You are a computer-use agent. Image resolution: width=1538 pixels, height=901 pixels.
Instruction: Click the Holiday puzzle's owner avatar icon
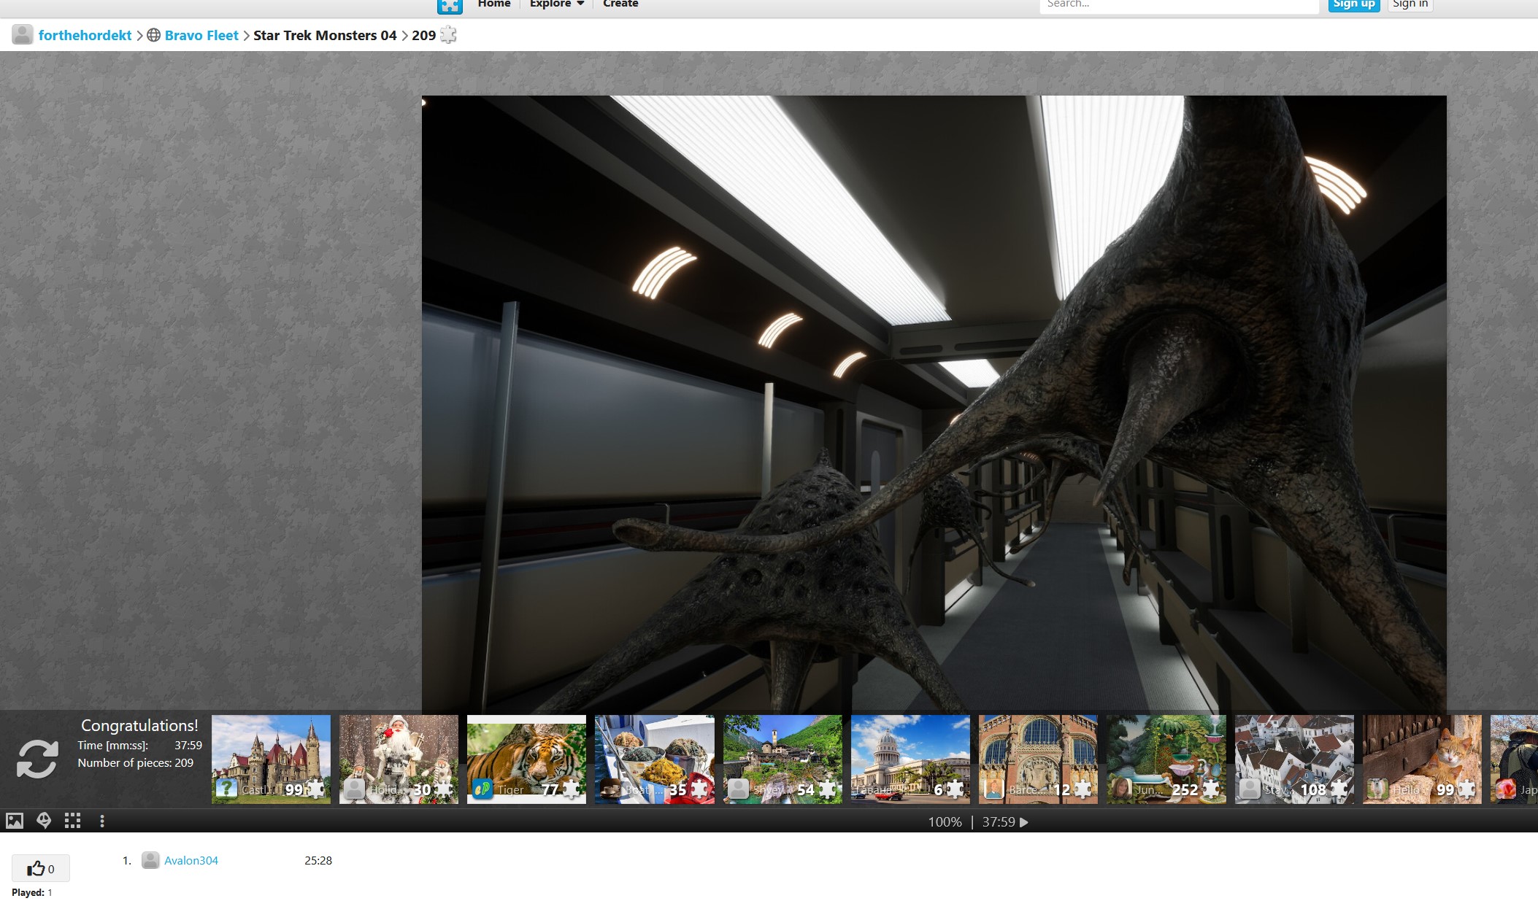tap(354, 789)
